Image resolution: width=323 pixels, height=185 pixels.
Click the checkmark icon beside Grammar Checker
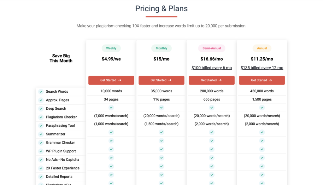pos(41,142)
